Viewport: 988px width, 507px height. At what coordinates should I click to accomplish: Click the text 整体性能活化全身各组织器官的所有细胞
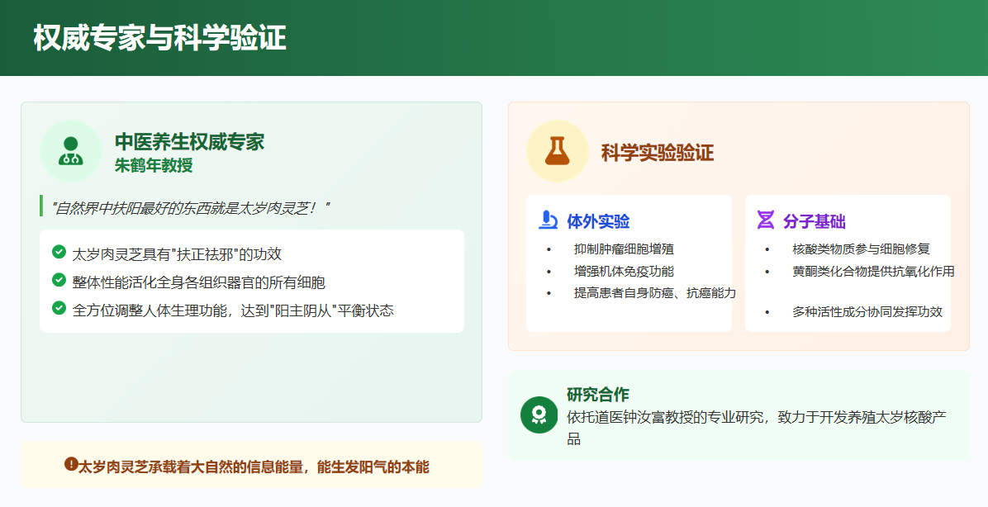[199, 282]
